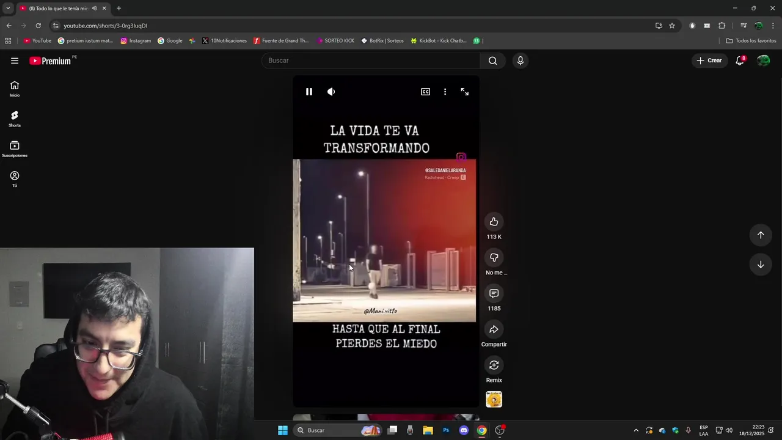This screenshot has width=782, height=440.
Task: Open the Chrome profile avatar
Action: click(x=758, y=26)
